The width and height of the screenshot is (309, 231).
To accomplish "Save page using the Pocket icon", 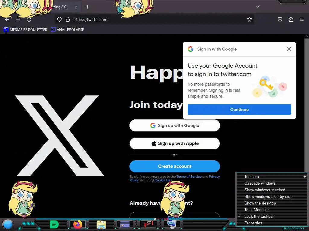I will pos(280,19).
